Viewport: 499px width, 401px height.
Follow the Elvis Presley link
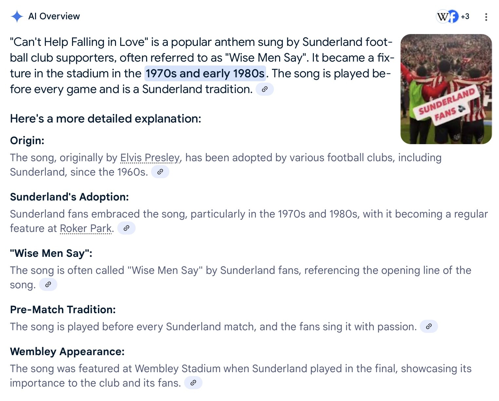(150, 158)
